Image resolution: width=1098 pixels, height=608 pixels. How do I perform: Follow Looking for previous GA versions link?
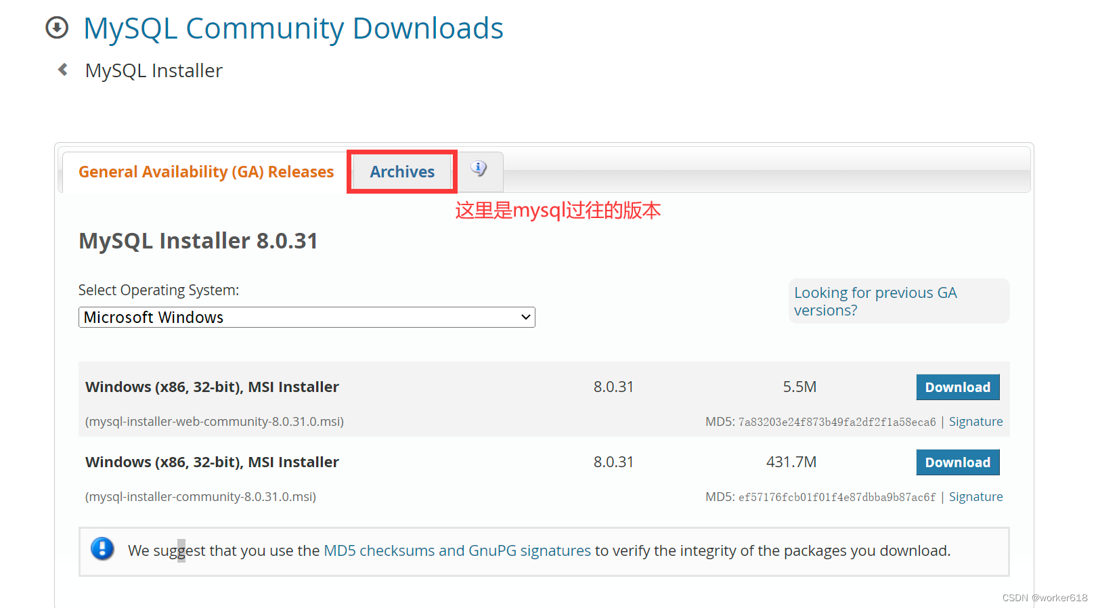pyautogui.click(x=875, y=301)
